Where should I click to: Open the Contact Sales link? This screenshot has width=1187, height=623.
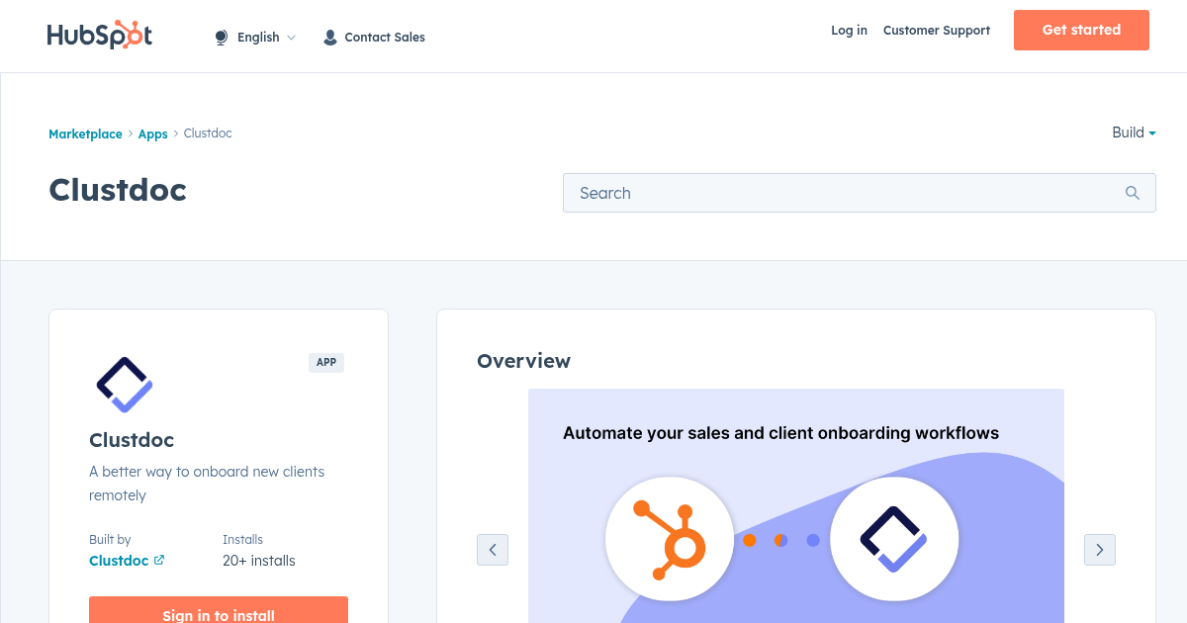(x=385, y=38)
